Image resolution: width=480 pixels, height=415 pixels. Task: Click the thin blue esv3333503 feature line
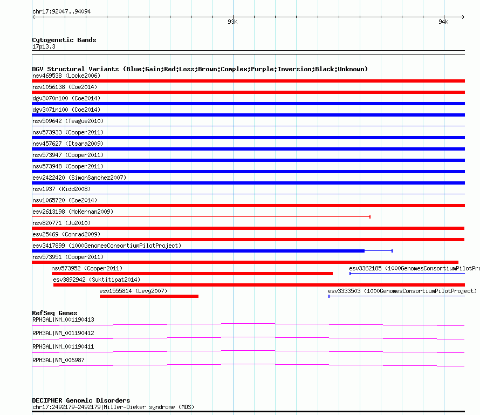tap(397, 296)
